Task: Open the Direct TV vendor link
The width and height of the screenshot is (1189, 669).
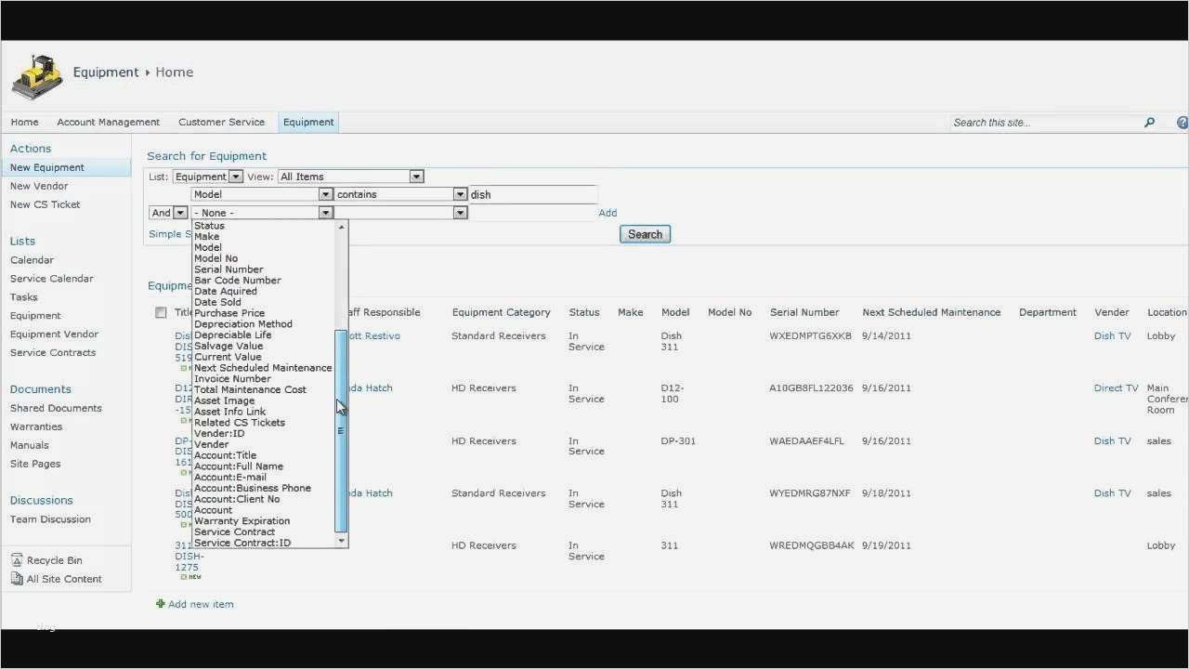Action: tap(1116, 388)
